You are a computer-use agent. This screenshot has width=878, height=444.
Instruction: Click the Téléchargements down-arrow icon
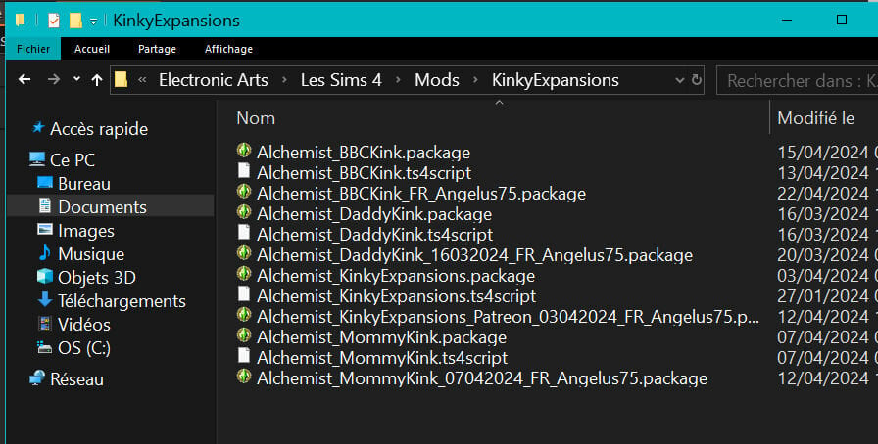pyautogui.click(x=45, y=299)
